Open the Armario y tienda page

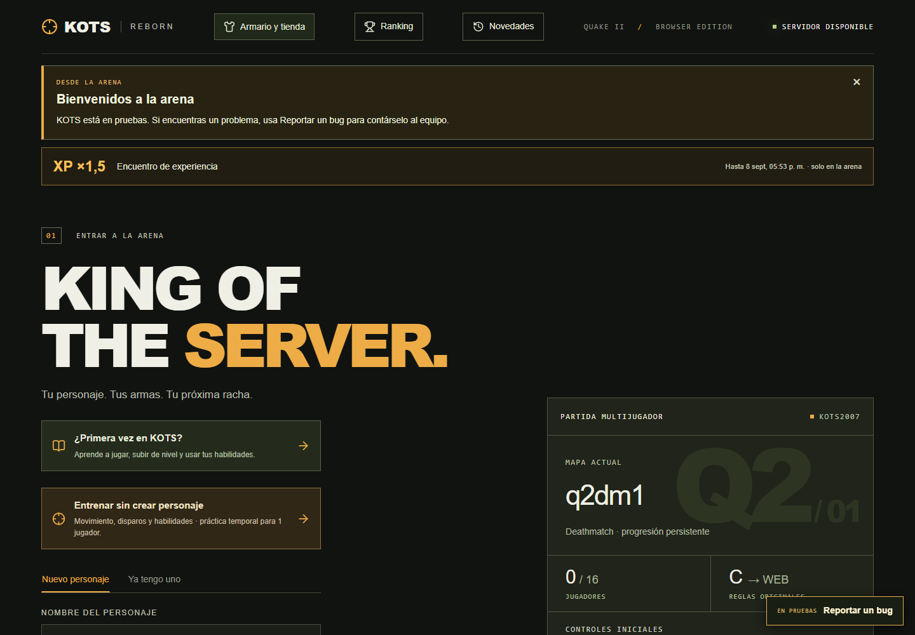[264, 27]
